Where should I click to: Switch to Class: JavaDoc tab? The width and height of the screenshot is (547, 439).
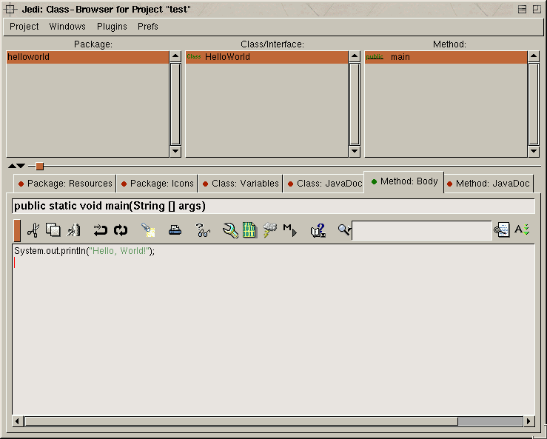coord(324,184)
